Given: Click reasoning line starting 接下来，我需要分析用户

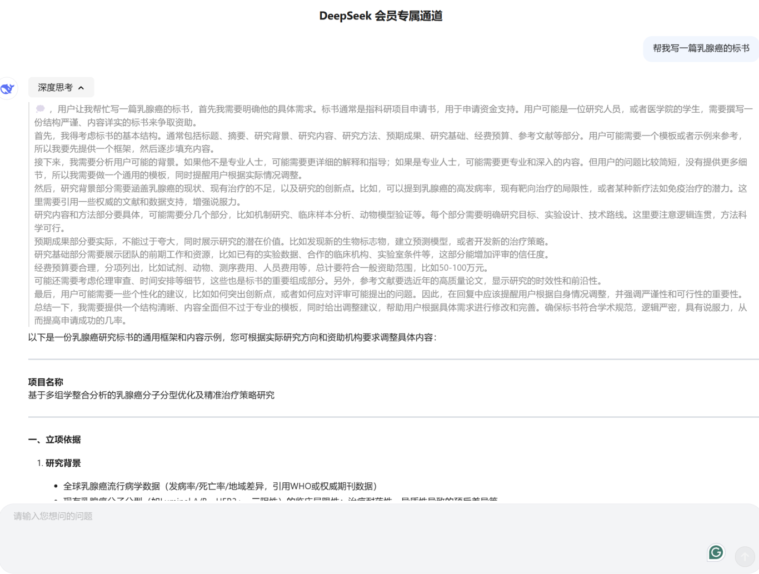Looking at the screenshot, I should coord(390,168).
